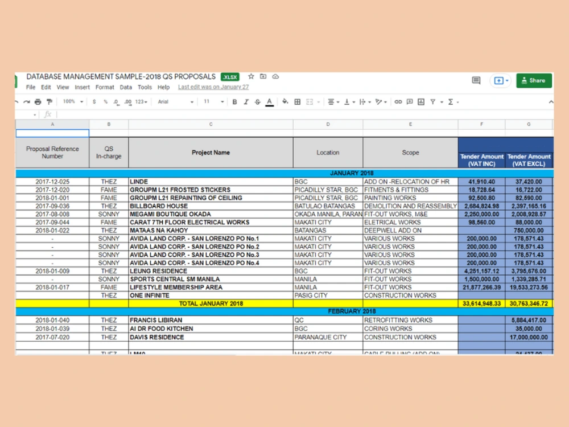Click the present upload icon
This screenshot has width=569, height=427.
pos(499,81)
